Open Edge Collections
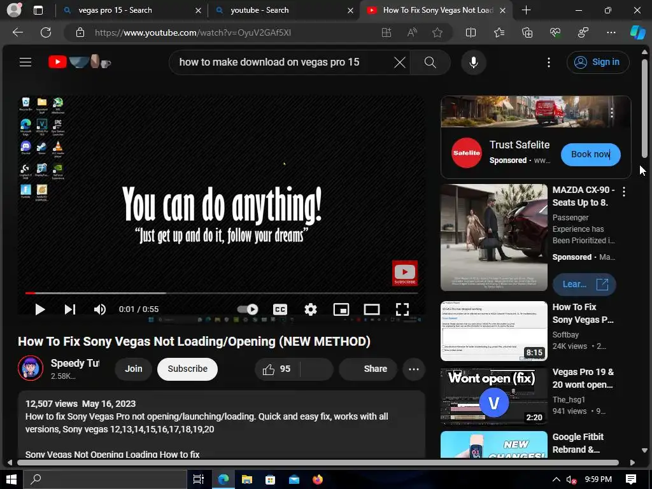Viewport: 652px width, 489px height. tap(527, 32)
